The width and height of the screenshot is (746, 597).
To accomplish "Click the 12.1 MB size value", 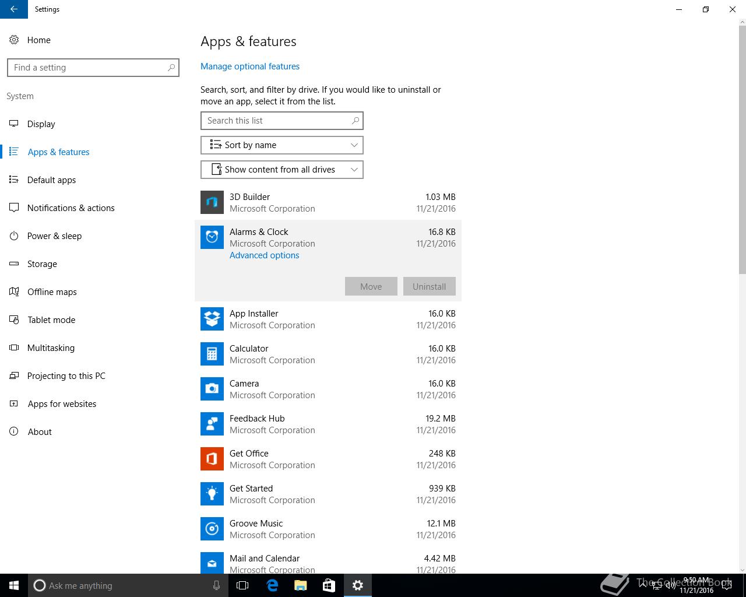I will [x=441, y=524].
